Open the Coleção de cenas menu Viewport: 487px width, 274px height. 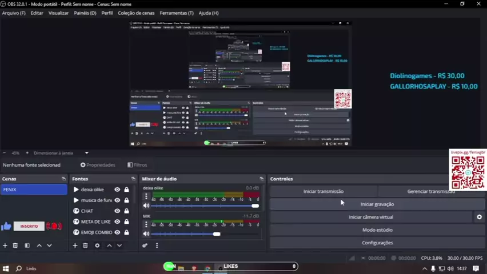point(136,13)
